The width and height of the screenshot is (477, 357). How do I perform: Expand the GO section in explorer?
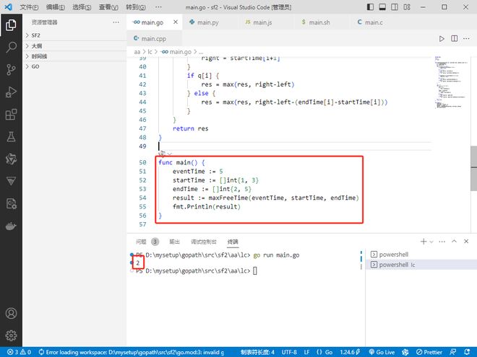tap(35, 66)
